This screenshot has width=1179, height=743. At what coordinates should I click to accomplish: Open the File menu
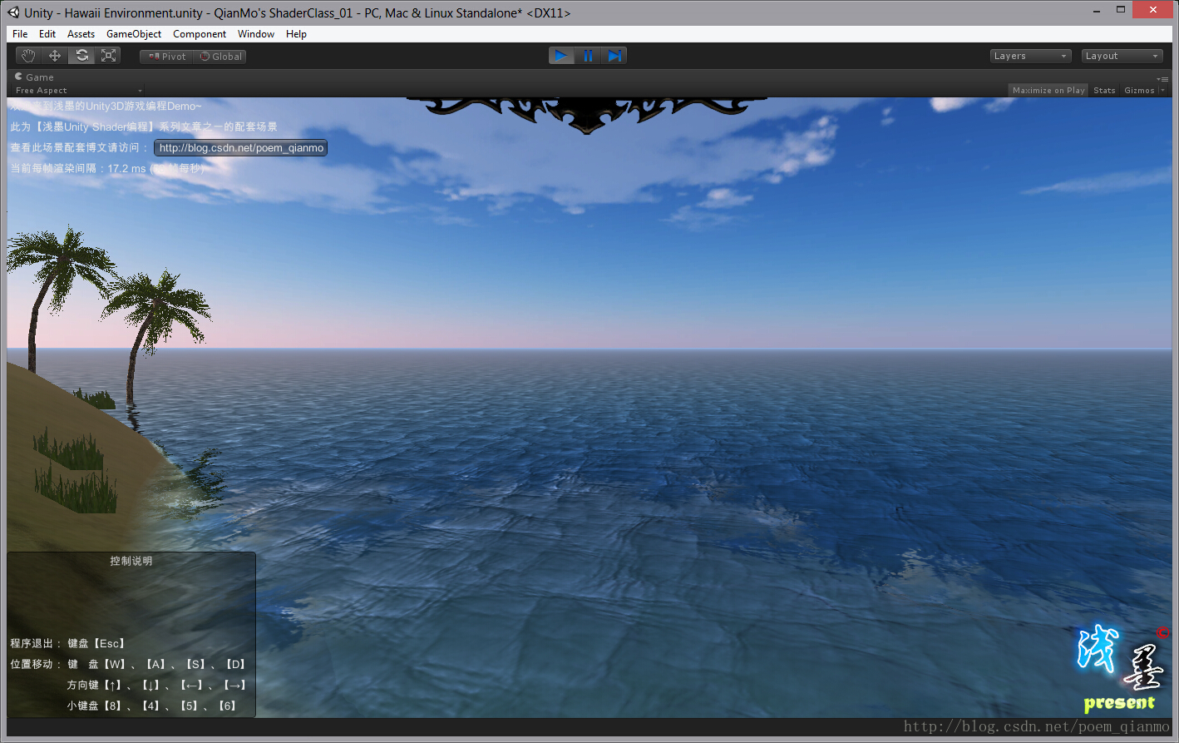(20, 34)
